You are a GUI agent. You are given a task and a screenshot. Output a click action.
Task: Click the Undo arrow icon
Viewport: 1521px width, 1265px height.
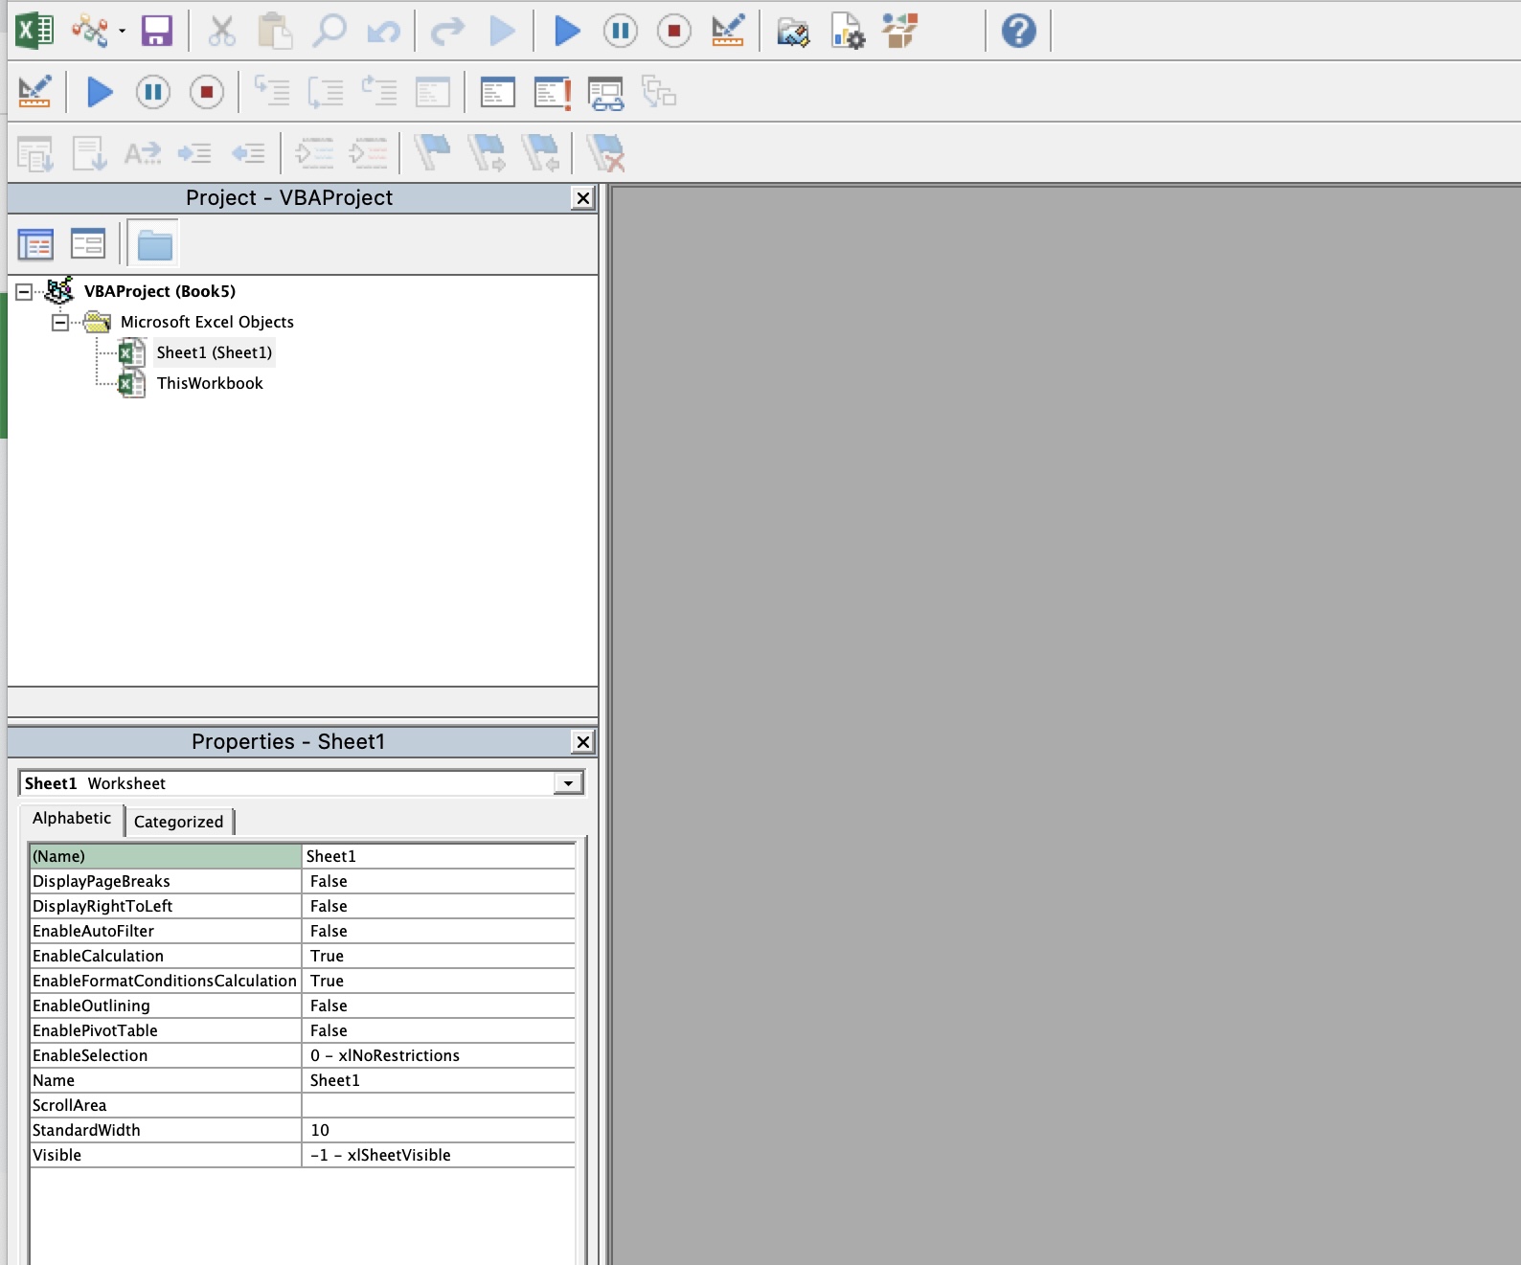coord(384,32)
